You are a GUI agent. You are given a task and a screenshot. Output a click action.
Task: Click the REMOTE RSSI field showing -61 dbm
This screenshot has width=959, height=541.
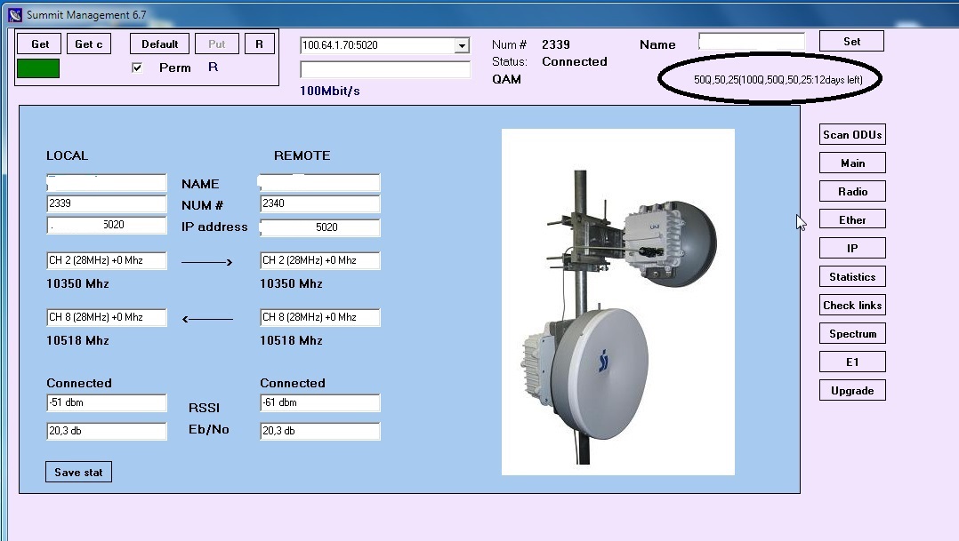320,403
